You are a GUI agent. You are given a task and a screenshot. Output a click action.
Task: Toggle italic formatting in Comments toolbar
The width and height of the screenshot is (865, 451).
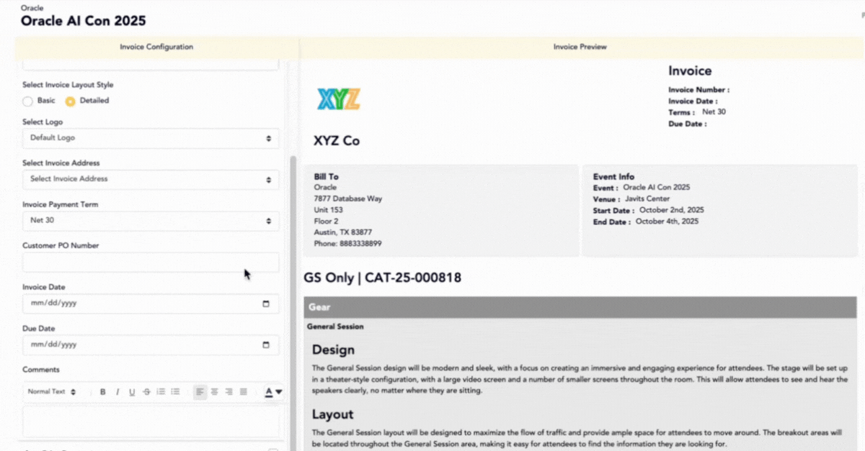(x=117, y=392)
